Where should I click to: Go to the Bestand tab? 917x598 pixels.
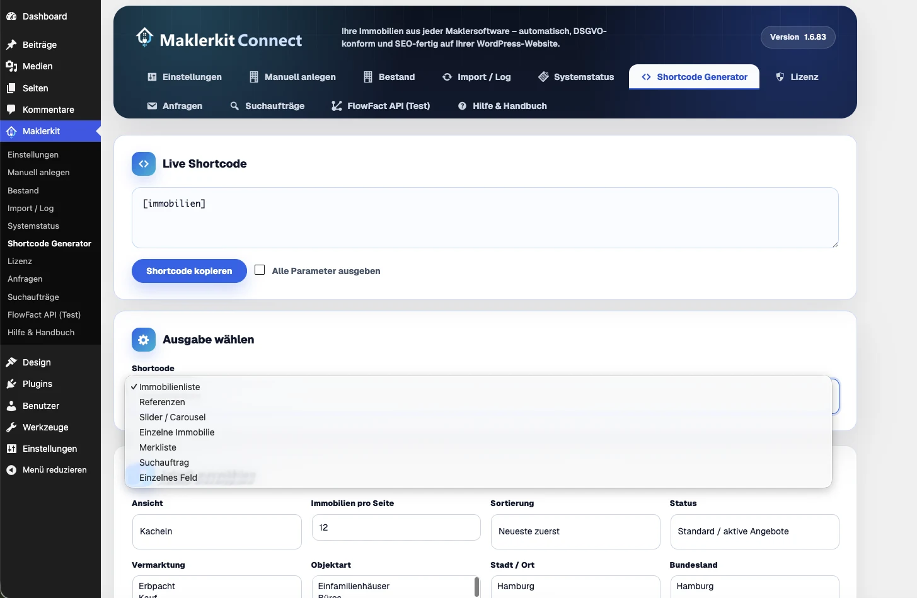tap(389, 77)
